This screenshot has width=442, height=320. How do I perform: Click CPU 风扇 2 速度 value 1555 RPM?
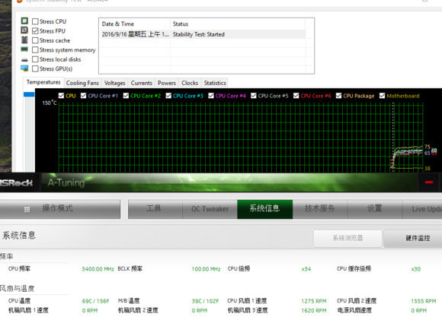pos(424,301)
